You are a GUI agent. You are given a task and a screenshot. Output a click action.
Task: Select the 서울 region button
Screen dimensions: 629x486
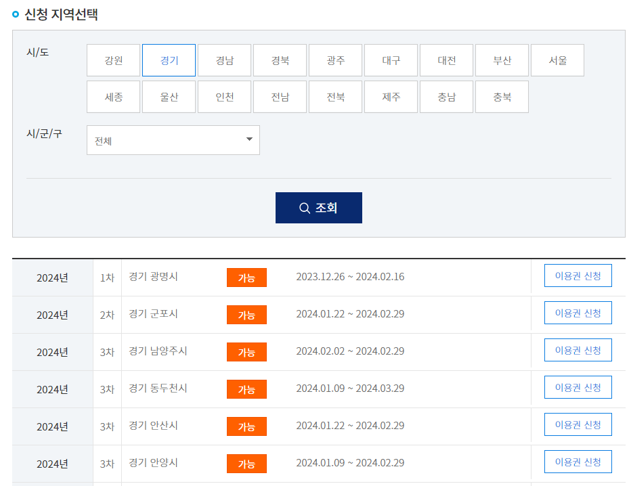(x=558, y=60)
